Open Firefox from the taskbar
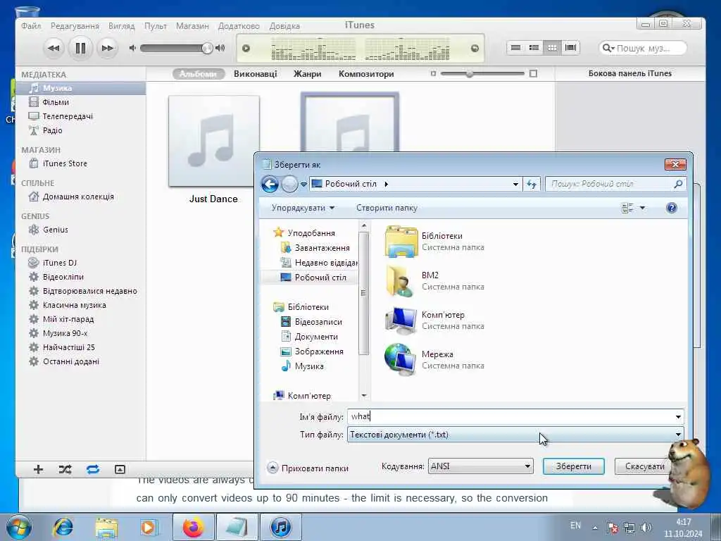 (x=194, y=527)
